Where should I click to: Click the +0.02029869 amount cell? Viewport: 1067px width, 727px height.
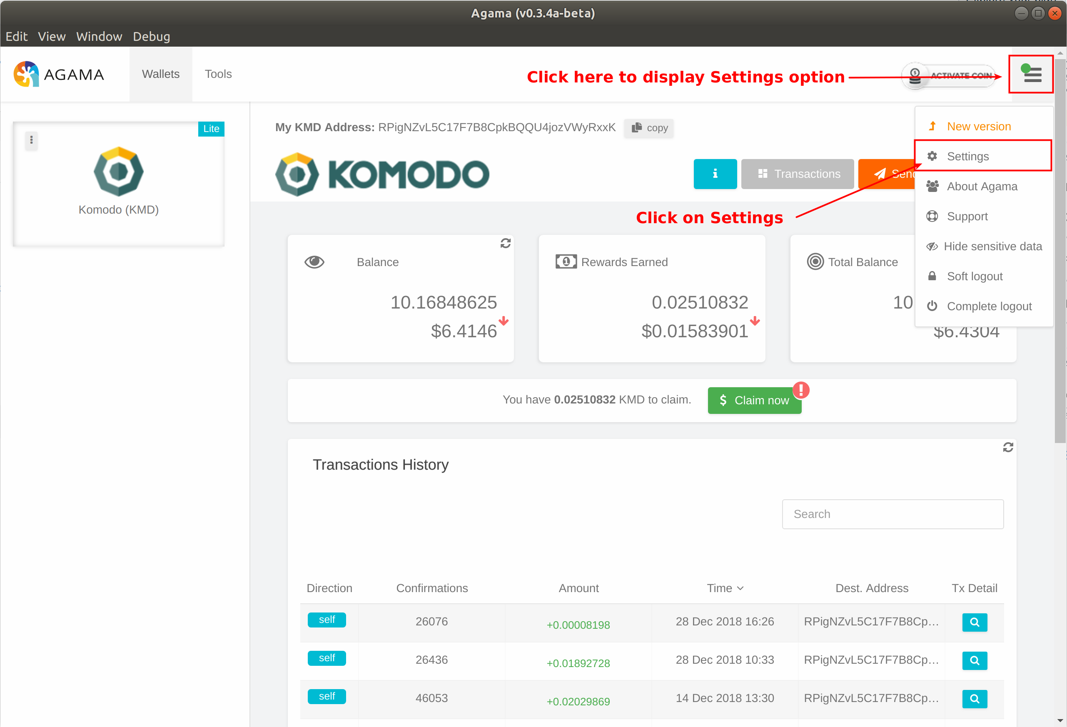click(x=578, y=701)
